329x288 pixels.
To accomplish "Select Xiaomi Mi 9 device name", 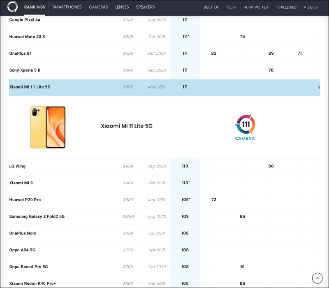I will coord(21,183).
